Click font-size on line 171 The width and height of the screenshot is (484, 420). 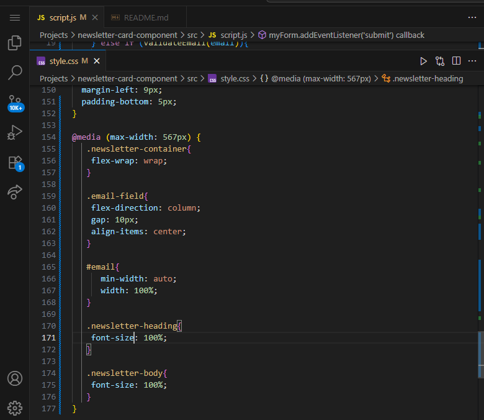pos(113,338)
